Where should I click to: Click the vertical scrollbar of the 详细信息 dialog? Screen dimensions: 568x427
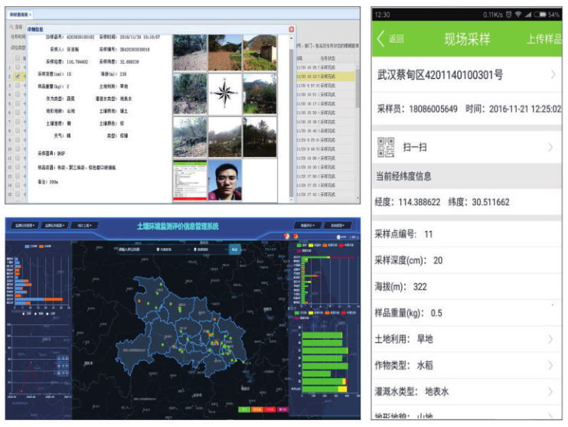click(291, 118)
